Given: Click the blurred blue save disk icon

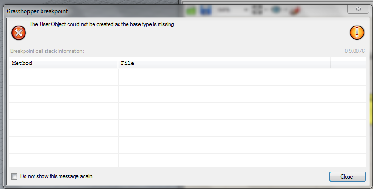Looking at the screenshot, I should click(205, 10).
